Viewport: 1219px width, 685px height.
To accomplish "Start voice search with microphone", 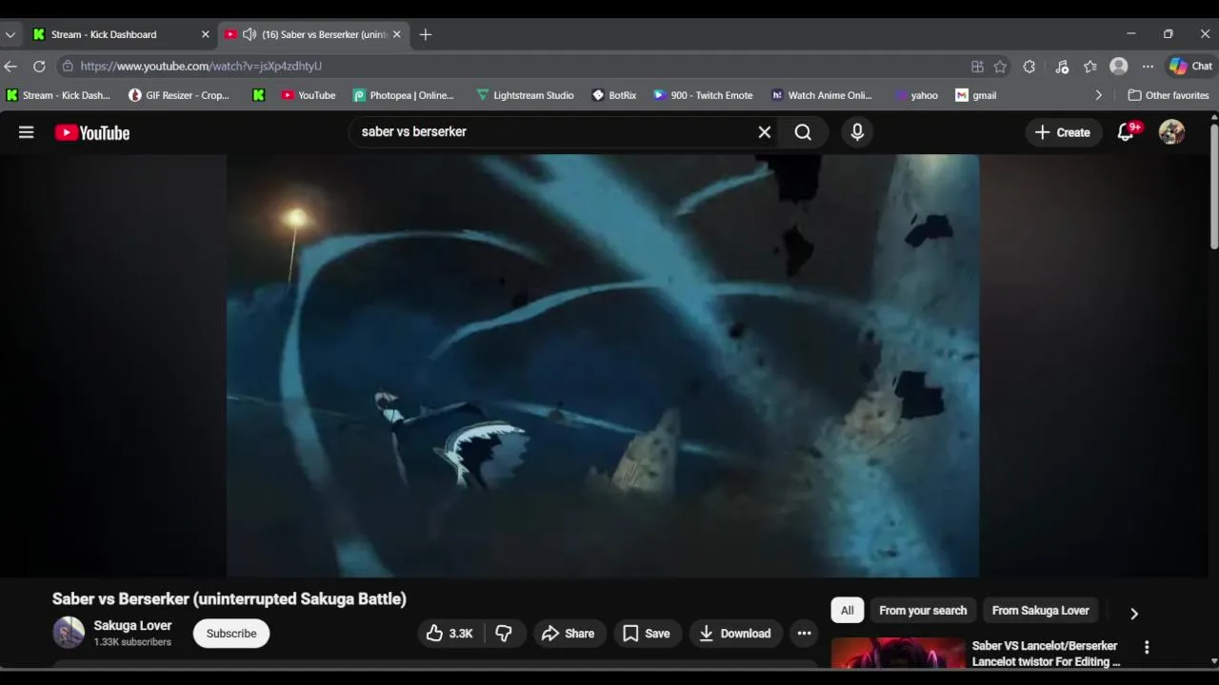I will (x=857, y=132).
